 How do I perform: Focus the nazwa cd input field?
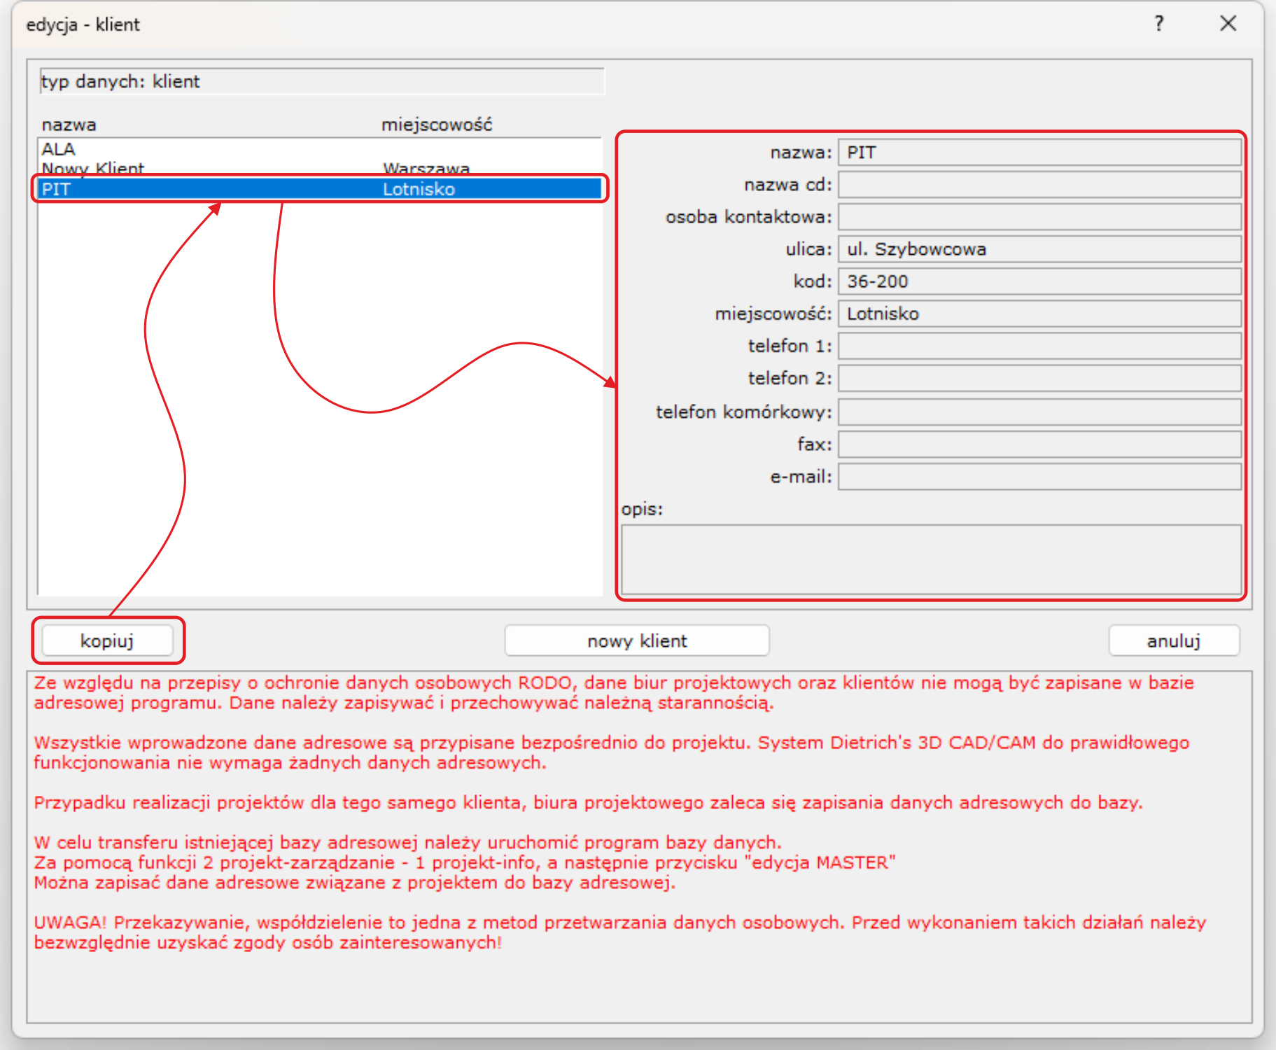coord(1039,185)
